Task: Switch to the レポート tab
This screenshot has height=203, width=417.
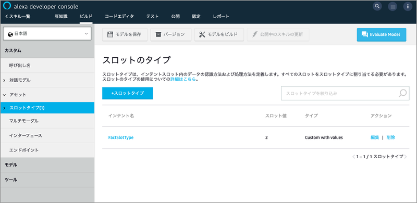Action: [x=221, y=17]
